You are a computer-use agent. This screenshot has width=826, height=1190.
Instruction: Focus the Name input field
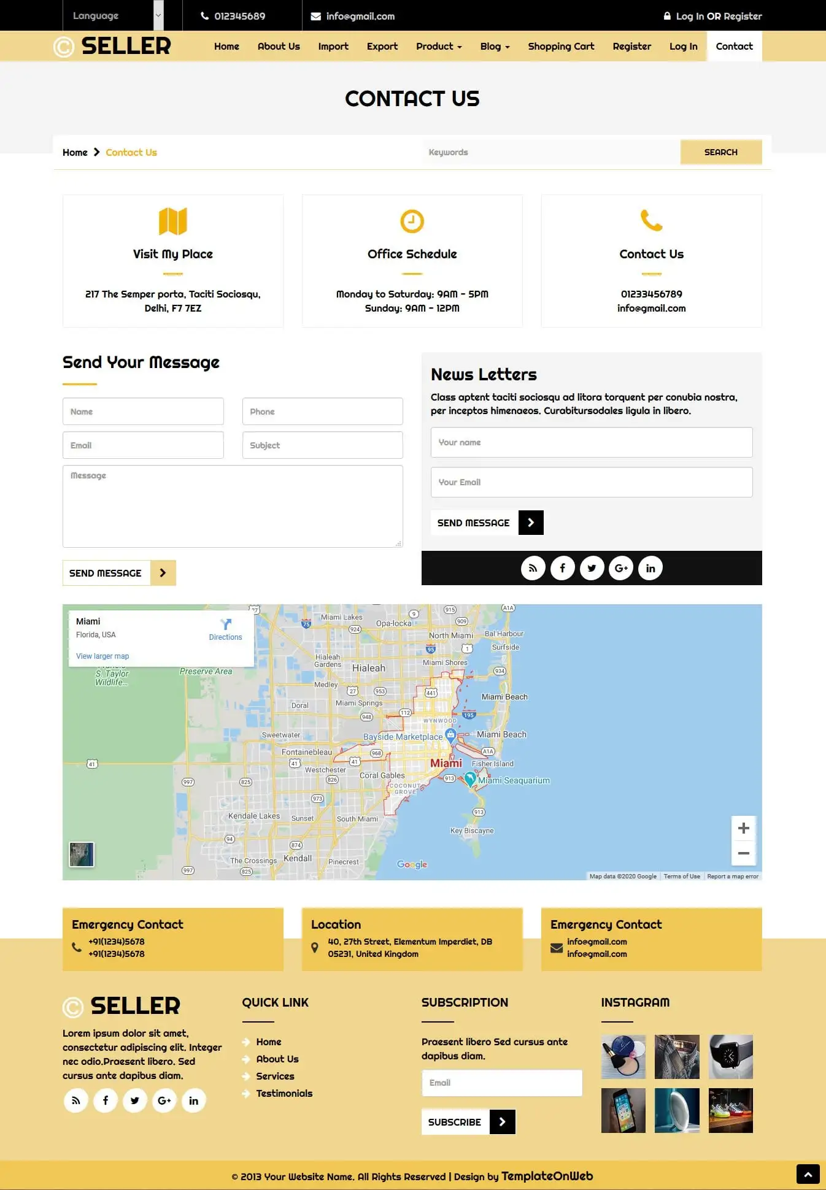pos(143,412)
